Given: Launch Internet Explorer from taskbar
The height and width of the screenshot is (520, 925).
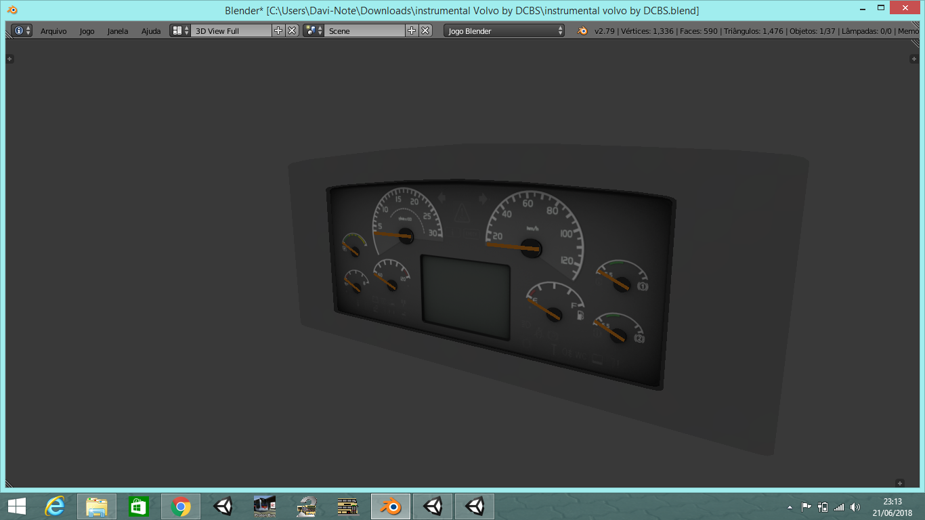Looking at the screenshot, I should [x=55, y=506].
